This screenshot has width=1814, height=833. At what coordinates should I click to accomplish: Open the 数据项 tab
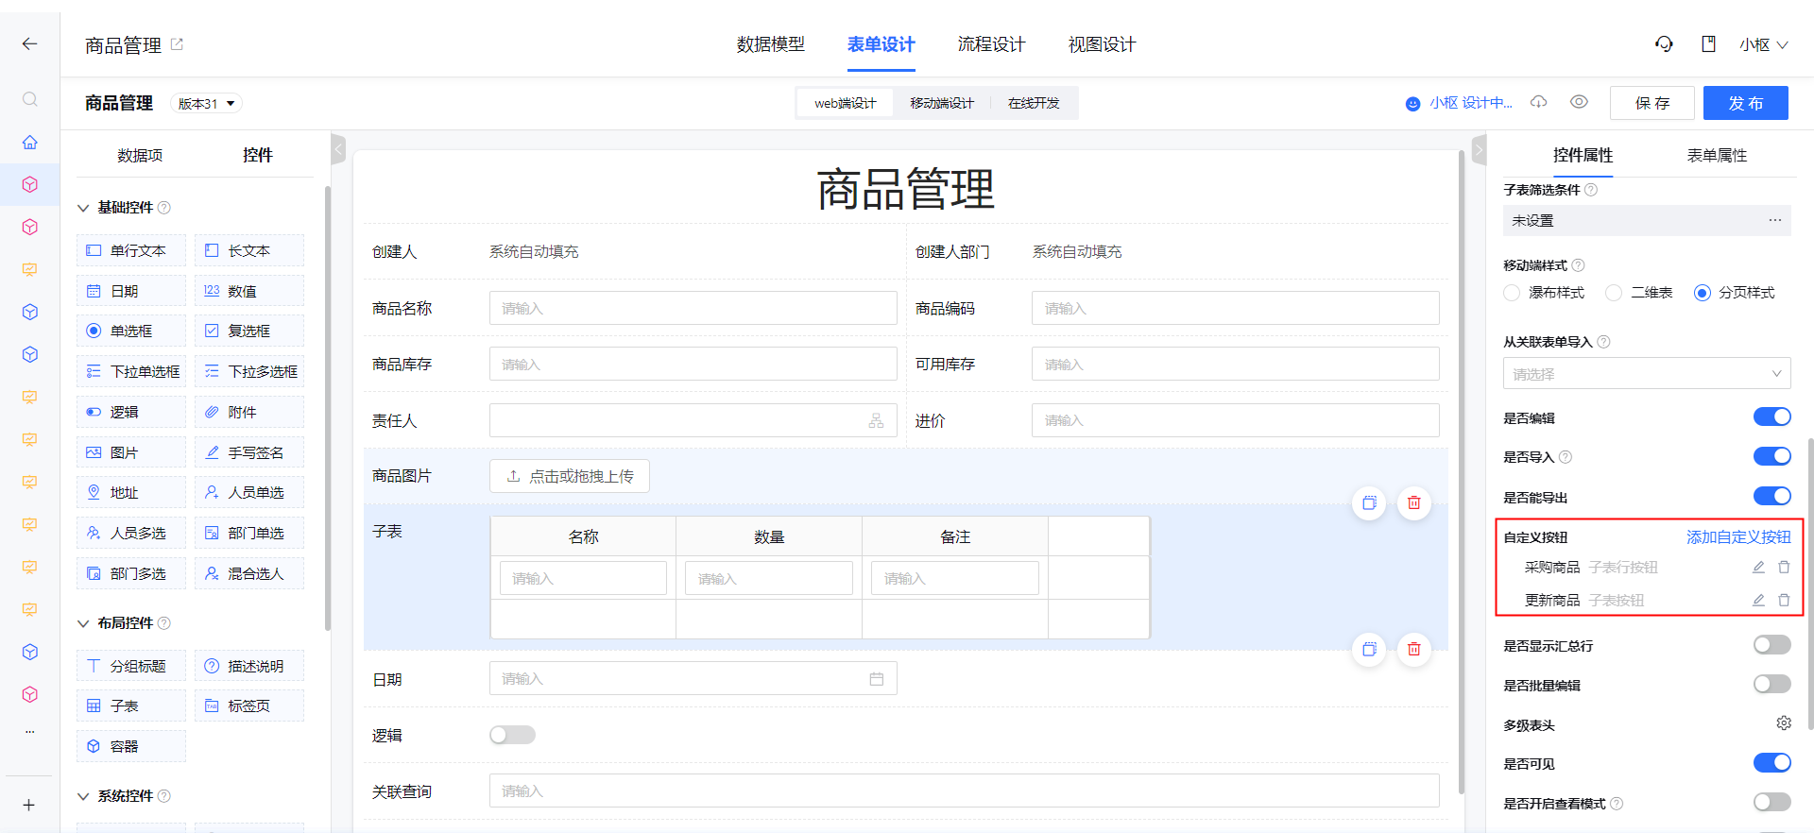click(140, 155)
